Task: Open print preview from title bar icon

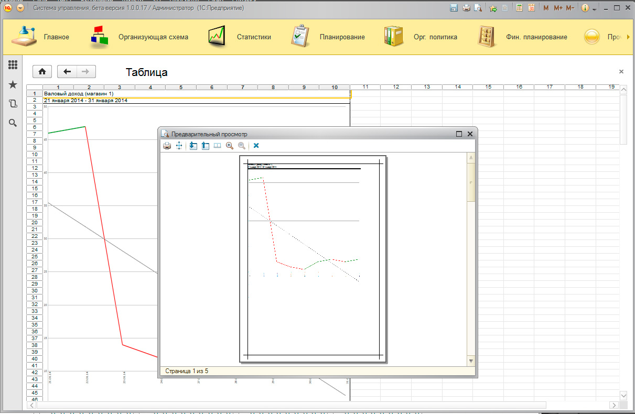Action: coord(478,8)
